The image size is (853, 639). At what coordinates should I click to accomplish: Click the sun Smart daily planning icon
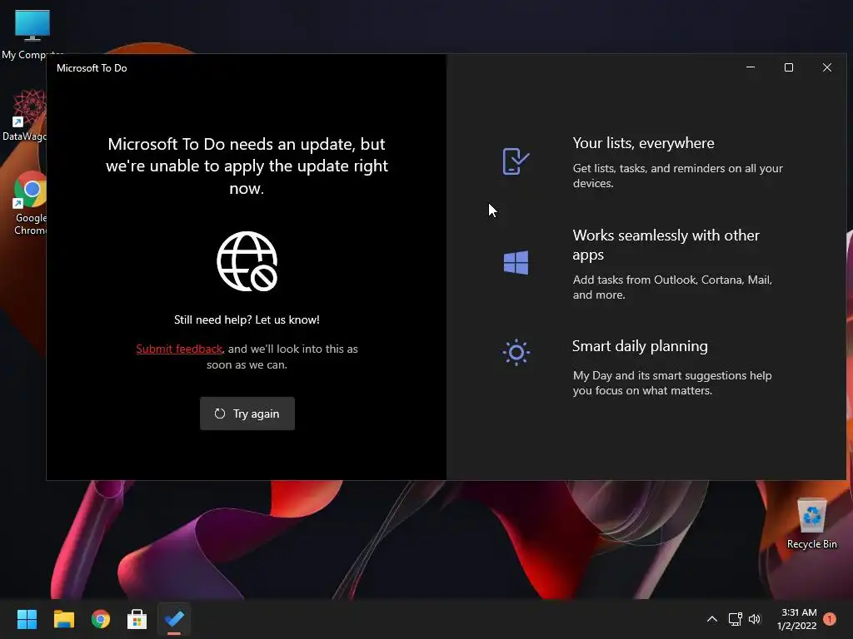point(516,353)
